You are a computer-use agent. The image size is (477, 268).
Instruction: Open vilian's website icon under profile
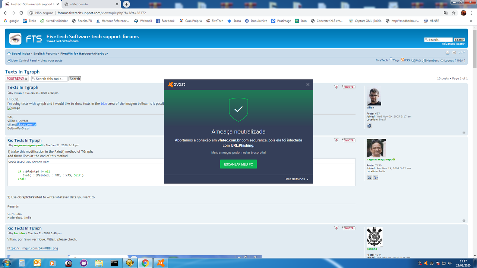(369, 126)
